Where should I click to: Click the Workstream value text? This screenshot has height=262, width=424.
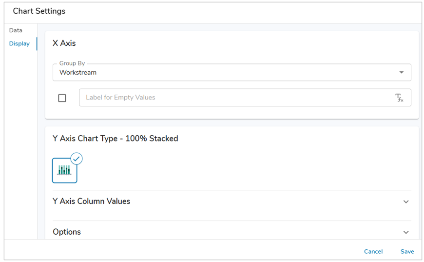pyautogui.click(x=78, y=73)
